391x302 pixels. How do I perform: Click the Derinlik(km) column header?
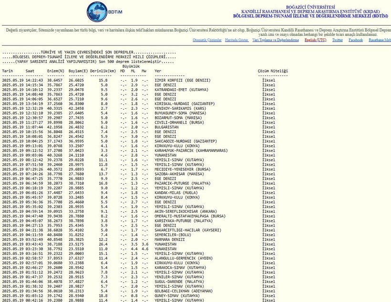pos(103,71)
